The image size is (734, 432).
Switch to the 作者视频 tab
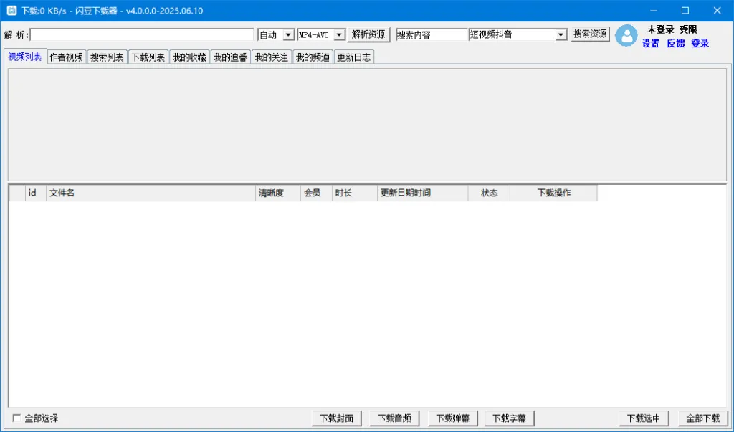66,57
